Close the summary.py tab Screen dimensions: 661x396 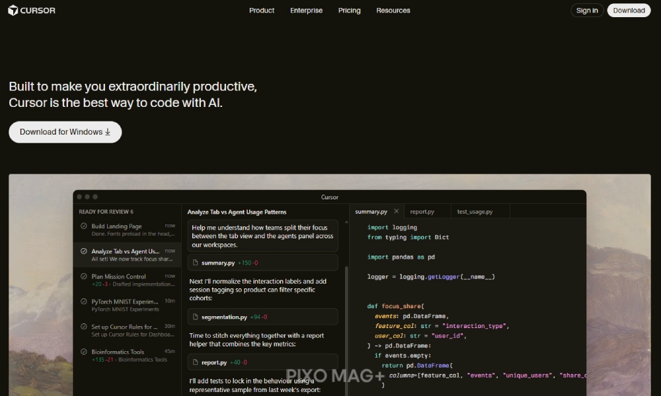click(396, 211)
